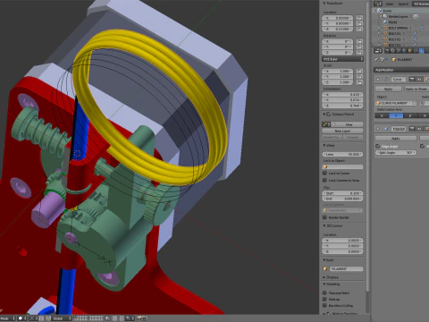Click the proportional editing icon in header
This screenshot has width=429, height=322.
(x=114, y=318)
